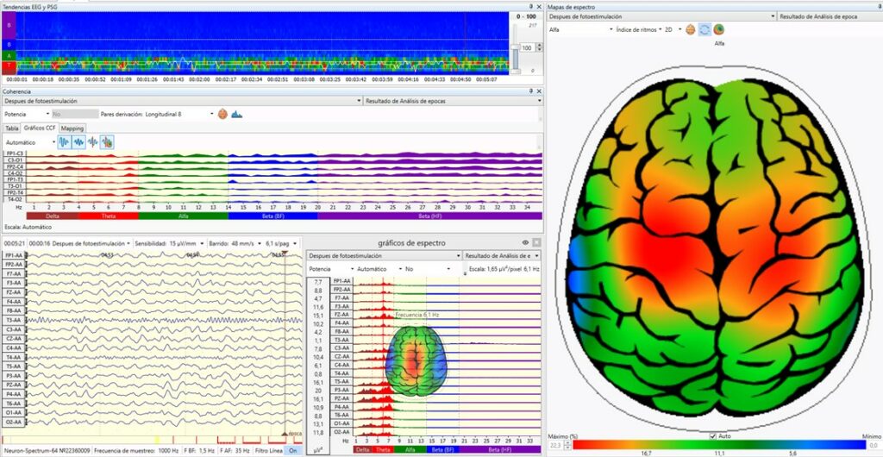883x457 pixels.
Task: Toggle the Filtro Línea On button
Action: click(x=292, y=450)
